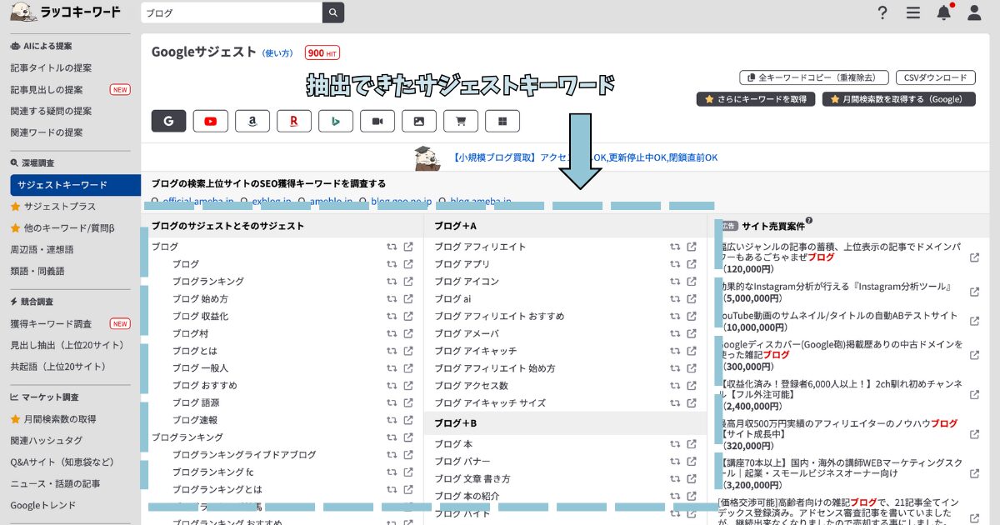Open 記事タイトルの提案 in sidebar
1000x525 pixels.
(x=51, y=67)
